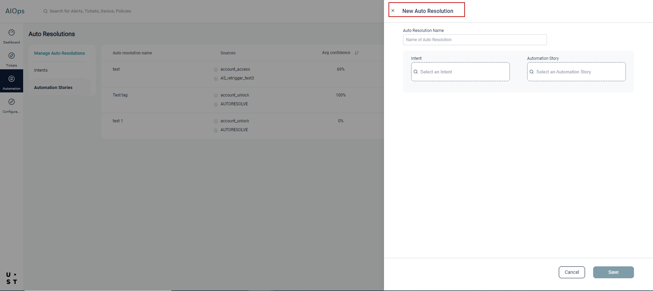Switch to Manage Auto Resolutions tab
The width and height of the screenshot is (653, 291).
(59, 53)
